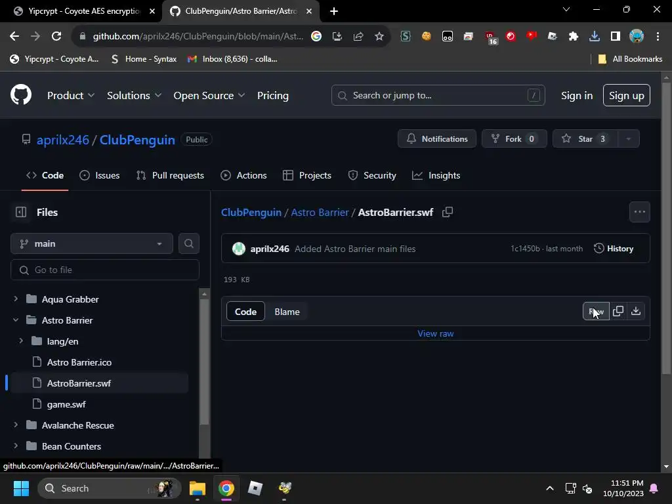672x504 pixels.
Task: Open the Pricing link
Action: coord(273,96)
